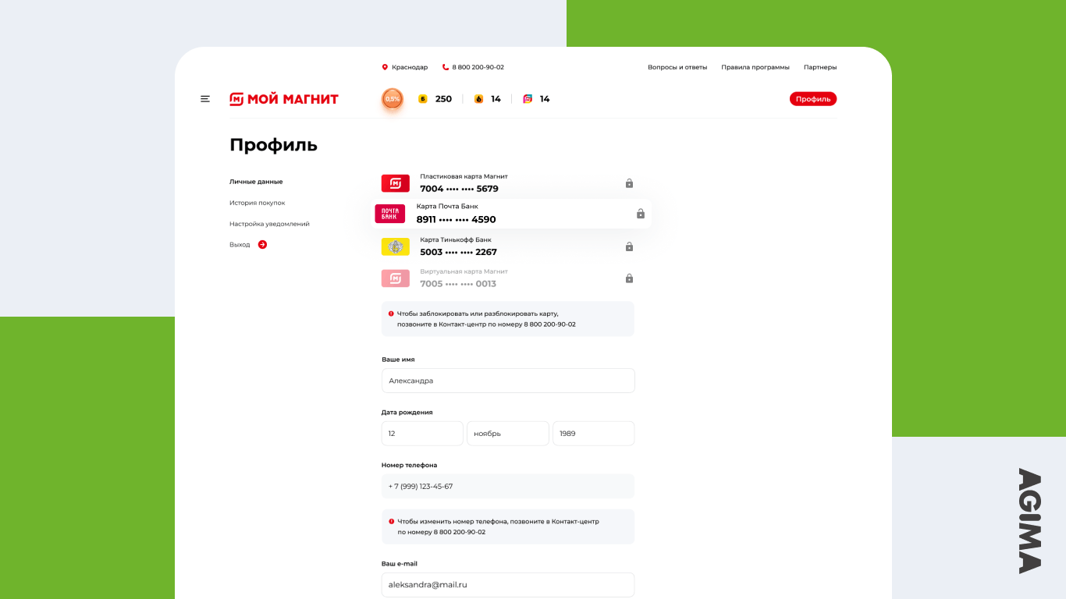Image resolution: width=1066 pixels, height=599 pixels.
Task: Open the birth year field showing 1989
Action: point(594,434)
